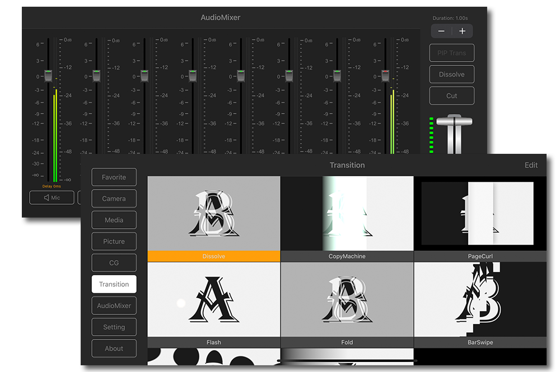Go to the Picture tab
This screenshot has width=560, height=372.
point(114,242)
